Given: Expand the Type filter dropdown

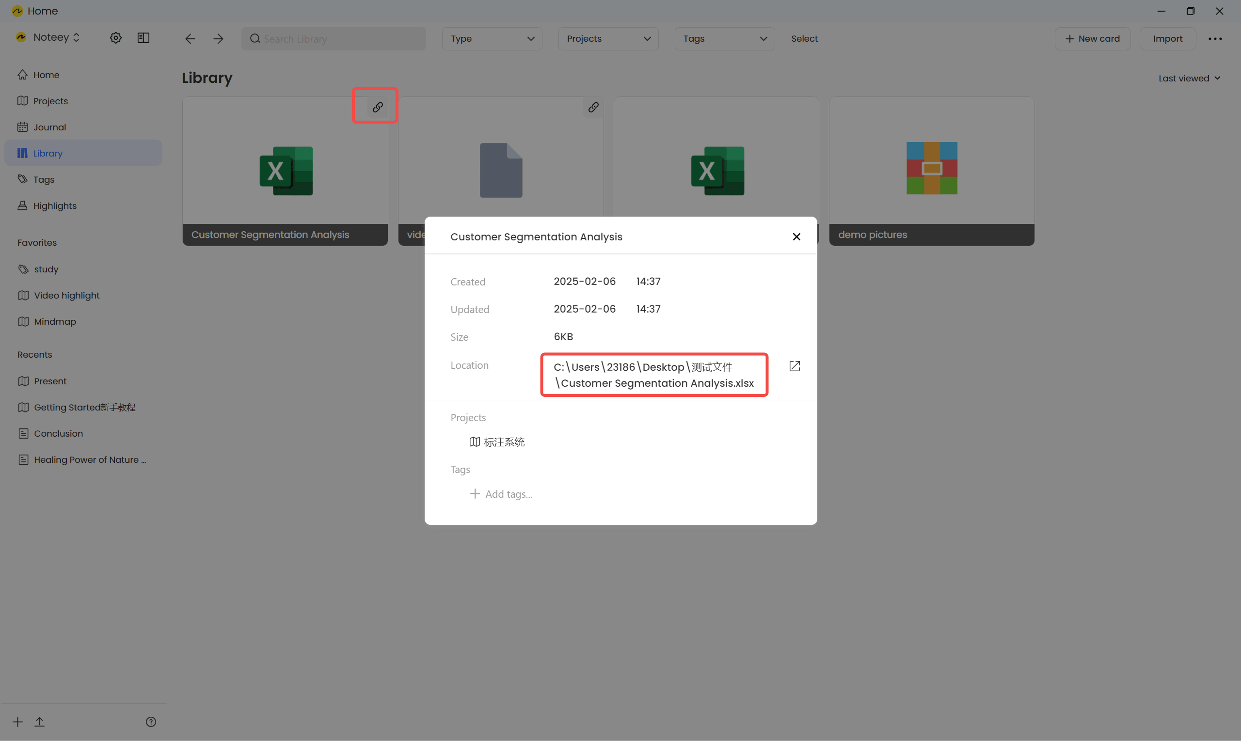Looking at the screenshot, I should click(x=491, y=38).
